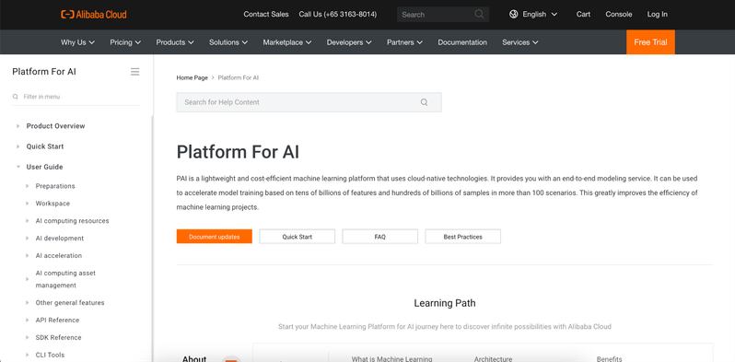Click Contact Sales link
The width and height of the screenshot is (735, 362).
coord(266,14)
